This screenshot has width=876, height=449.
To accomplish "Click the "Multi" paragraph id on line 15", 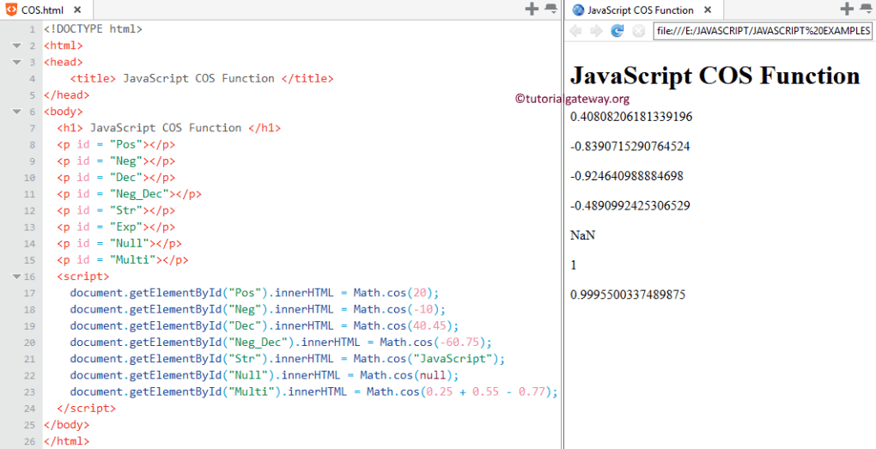I will click(133, 259).
